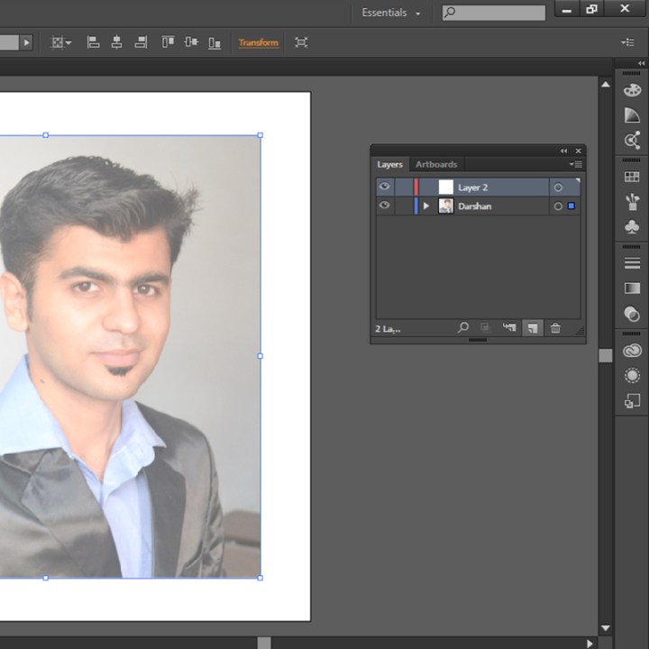Open the Stroke panel icon

632,263
